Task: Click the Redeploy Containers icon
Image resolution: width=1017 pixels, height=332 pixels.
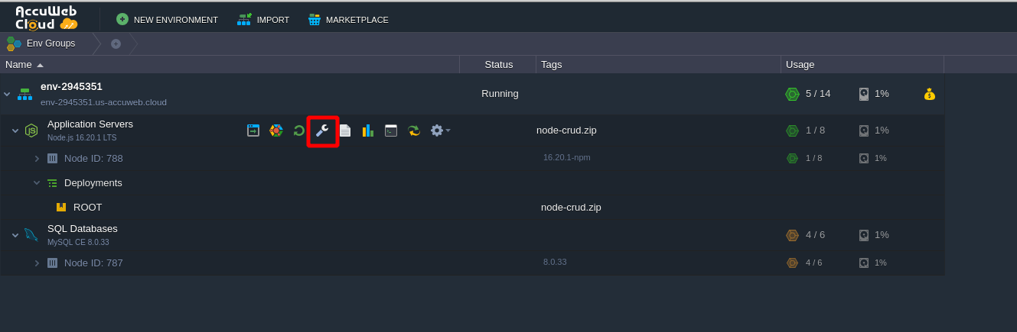Action: (x=414, y=131)
